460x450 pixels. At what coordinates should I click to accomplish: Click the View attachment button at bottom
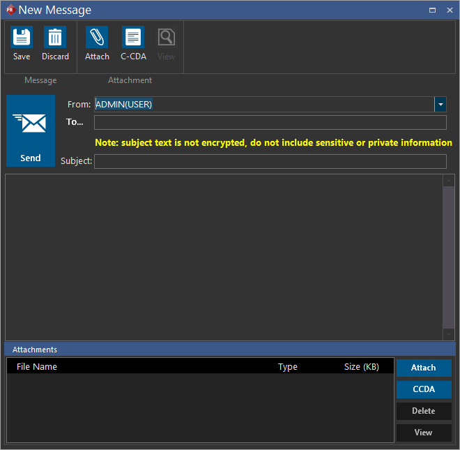click(x=424, y=433)
